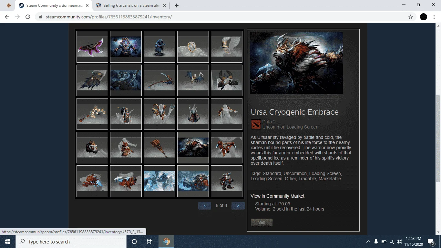This screenshot has height=248, width=441.
Task: Open the gold ring shield item
Action: (x=193, y=47)
